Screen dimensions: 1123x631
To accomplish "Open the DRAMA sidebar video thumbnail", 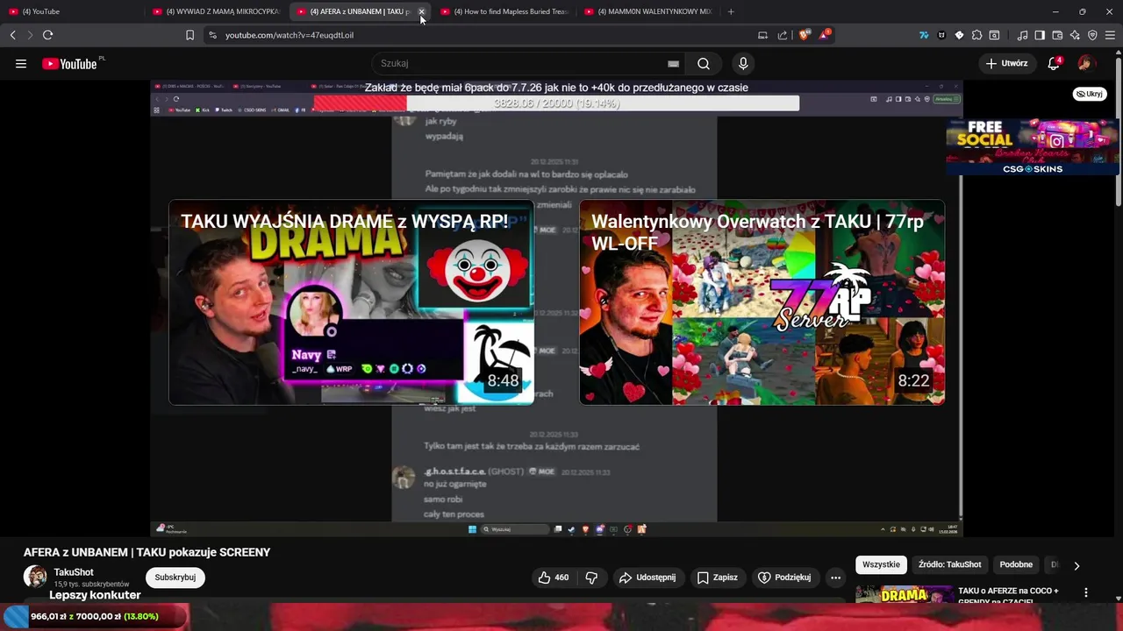I will 904,595.
